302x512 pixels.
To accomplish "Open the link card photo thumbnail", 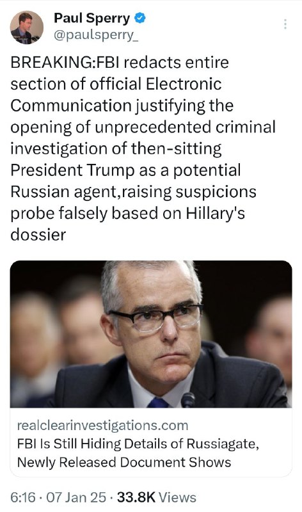I will [x=151, y=333].
